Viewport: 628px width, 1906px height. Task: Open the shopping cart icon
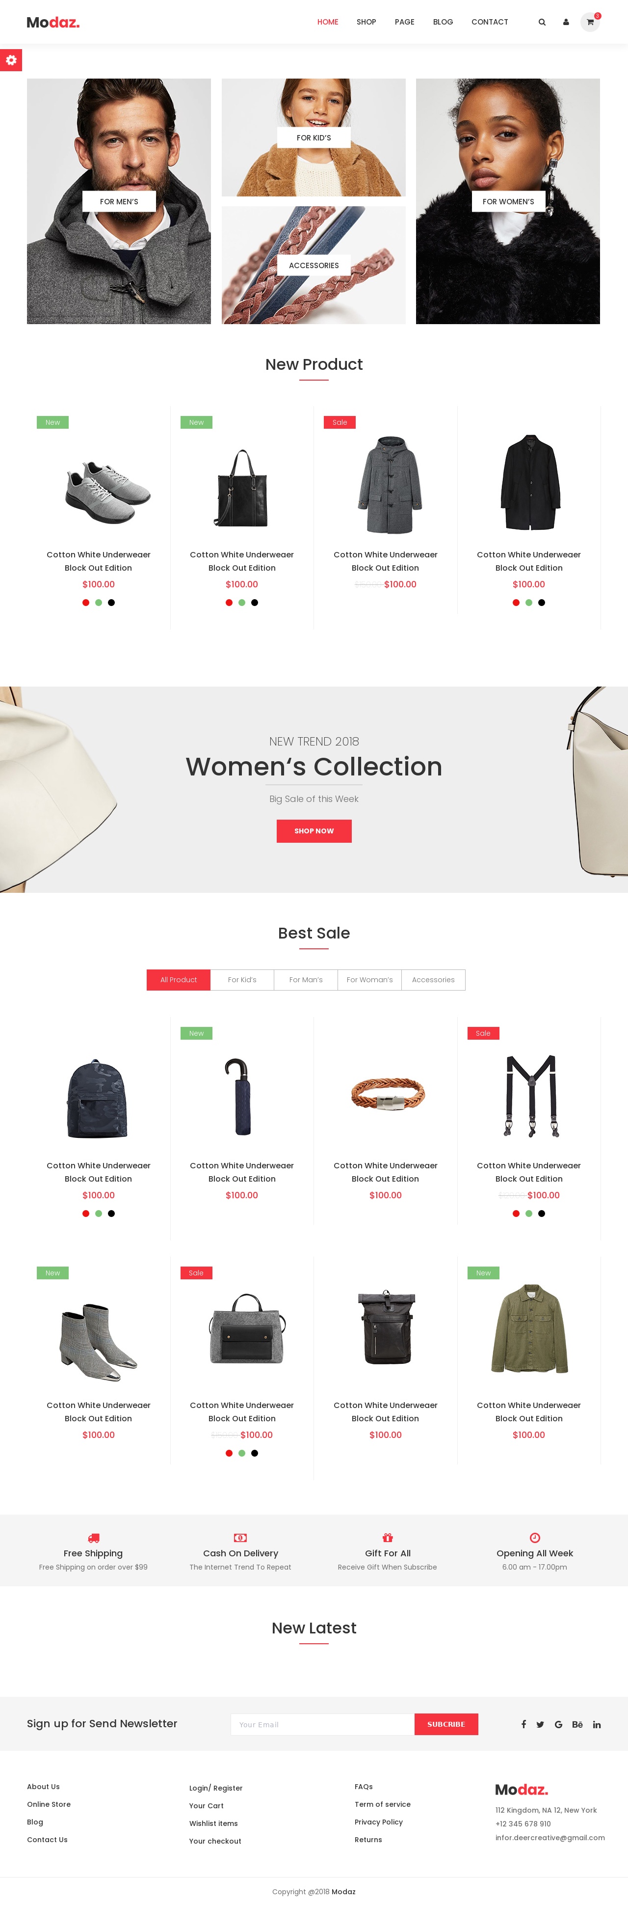pyautogui.click(x=590, y=22)
